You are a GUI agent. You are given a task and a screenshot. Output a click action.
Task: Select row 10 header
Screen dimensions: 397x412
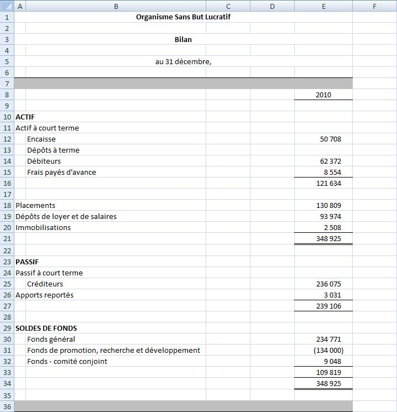tap(7, 117)
